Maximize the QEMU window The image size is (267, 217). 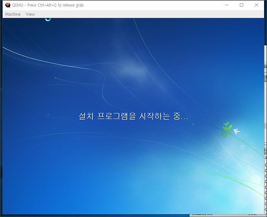pos(241,5)
